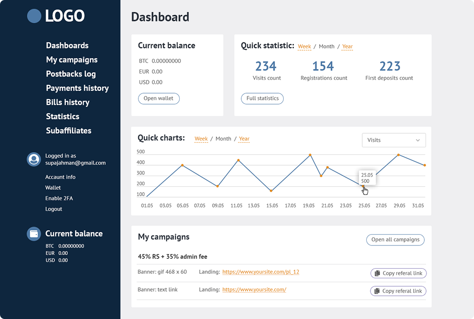Click Enable 2FA link
This screenshot has width=474, height=319.
pos(59,199)
